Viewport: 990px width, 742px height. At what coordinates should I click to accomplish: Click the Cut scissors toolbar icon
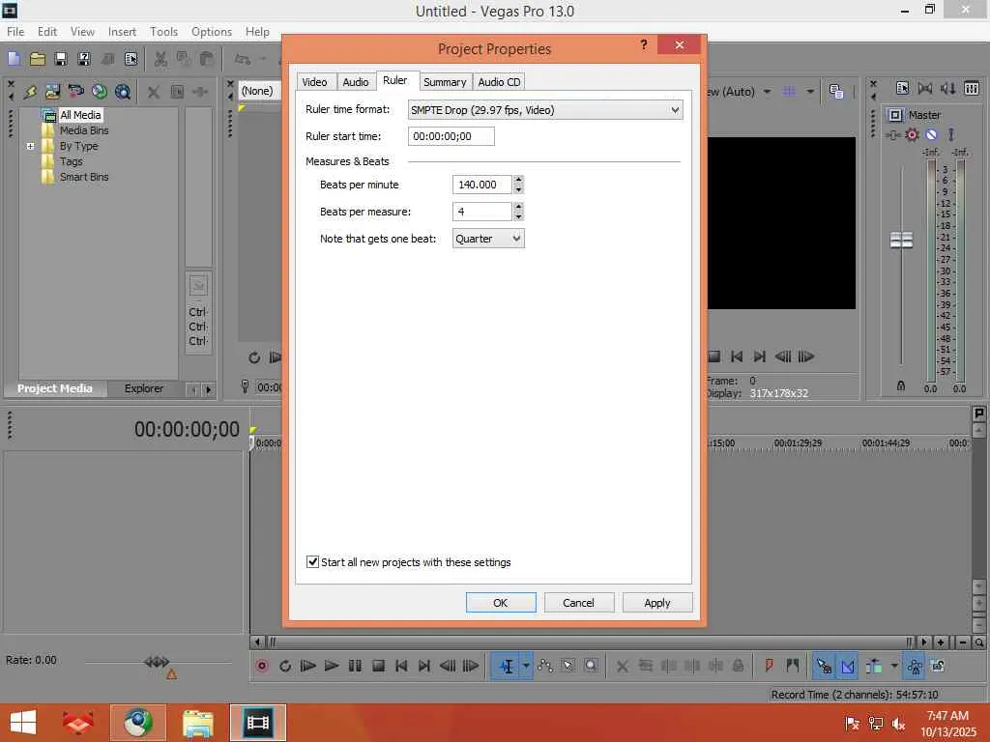pyautogui.click(x=160, y=59)
